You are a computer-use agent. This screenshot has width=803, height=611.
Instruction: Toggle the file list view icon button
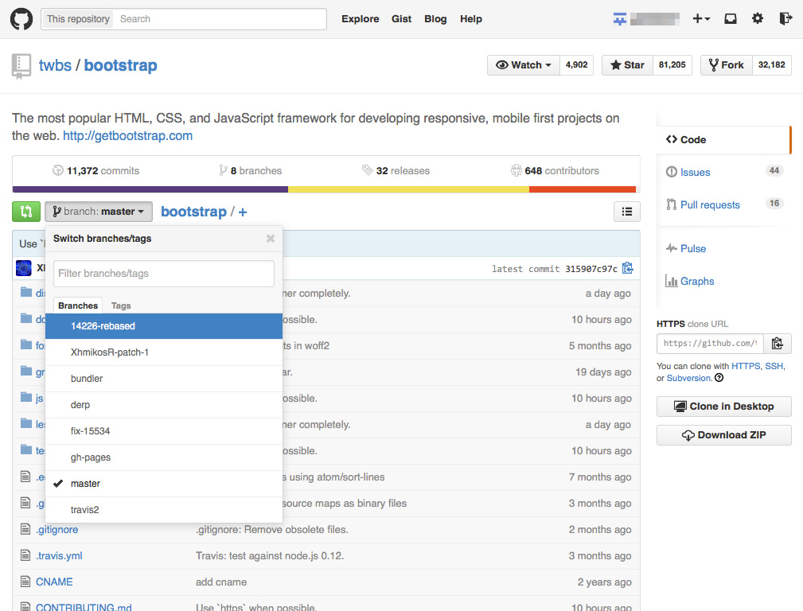click(627, 212)
